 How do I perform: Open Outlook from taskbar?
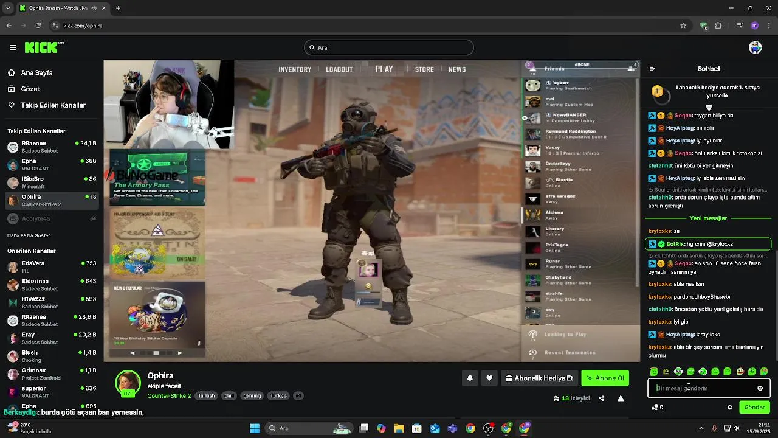tap(435, 428)
